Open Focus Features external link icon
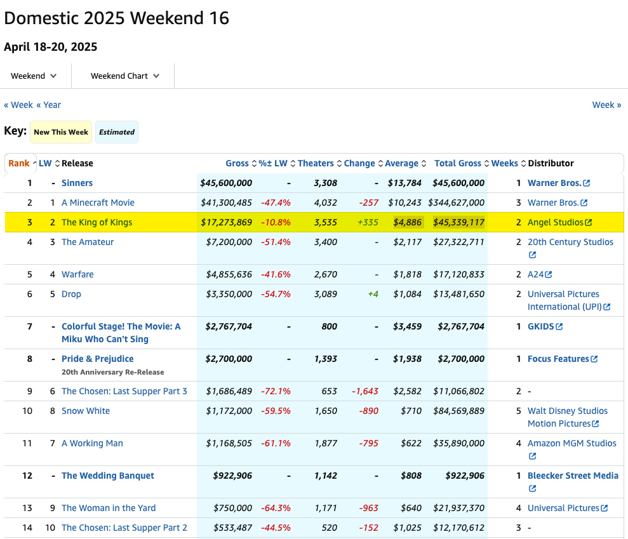This screenshot has width=628, height=539. click(594, 359)
